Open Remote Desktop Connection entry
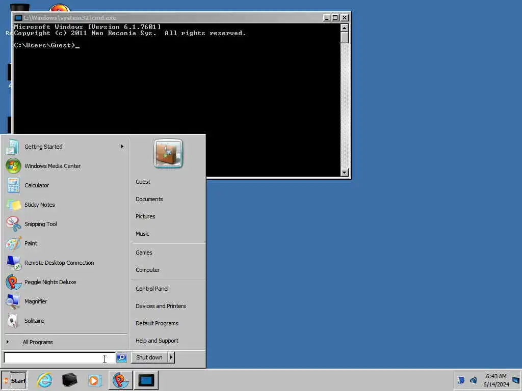This screenshot has width=522, height=391. pos(66,263)
